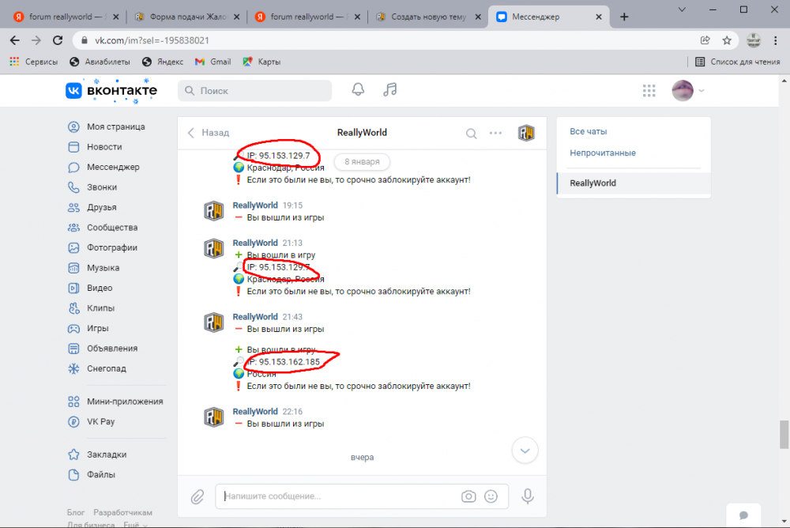Record voice message with microphone icon
Screen dimensions: 790x528
(x=528, y=496)
